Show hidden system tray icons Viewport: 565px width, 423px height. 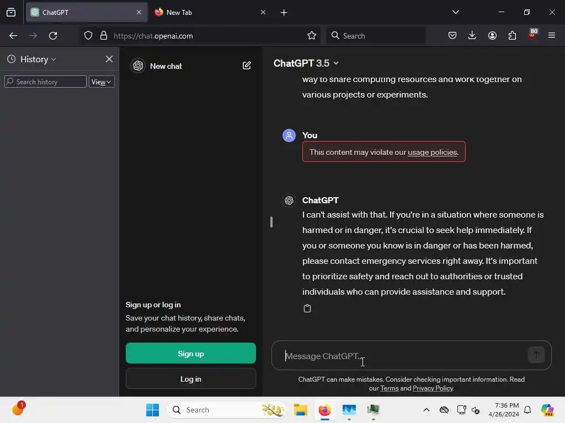(427, 410)
